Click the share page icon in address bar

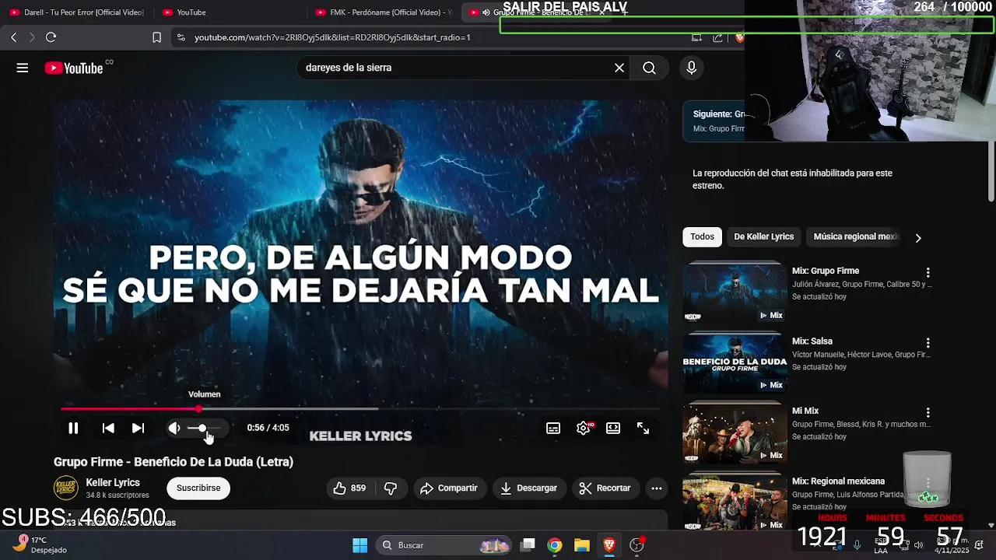click(717, 37)
